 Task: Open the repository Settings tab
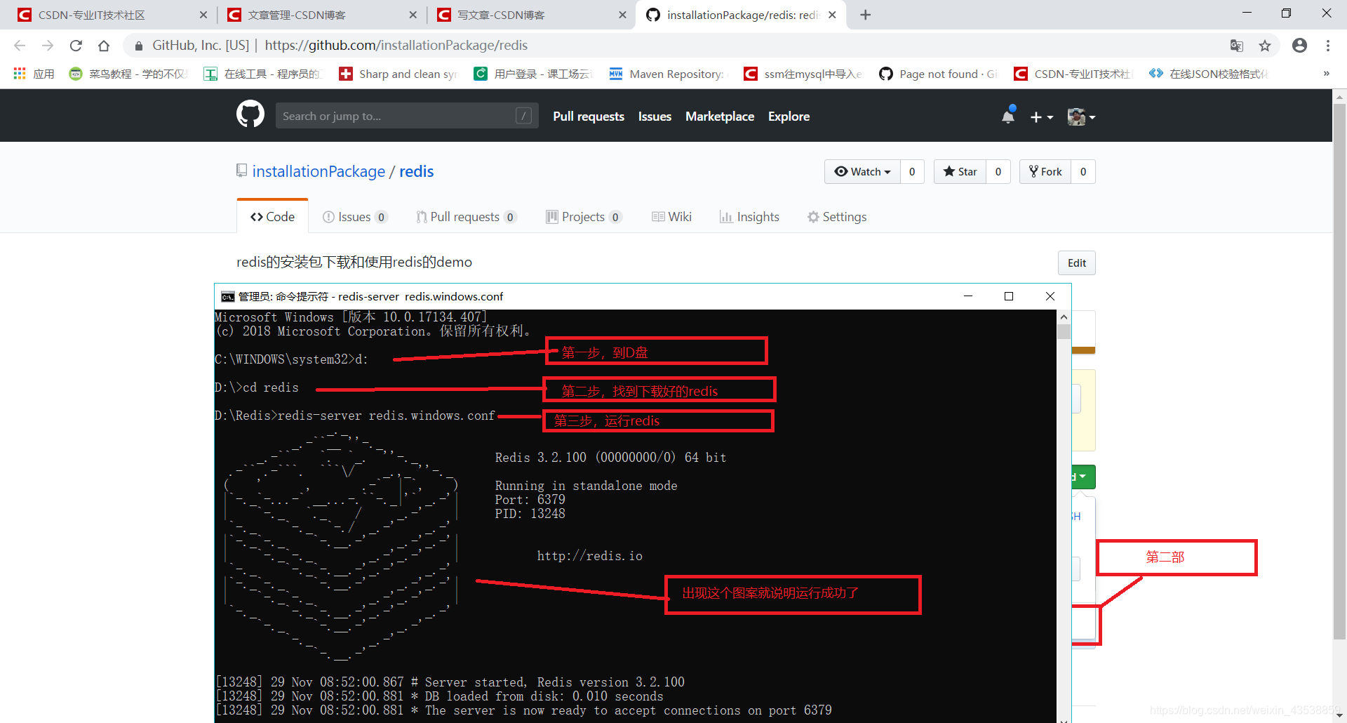coord(837,217)
